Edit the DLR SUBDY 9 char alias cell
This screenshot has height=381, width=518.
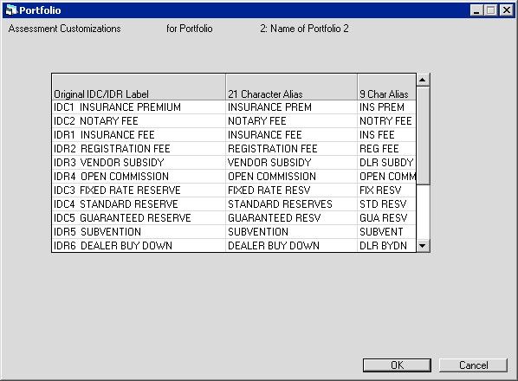(386, 163)
